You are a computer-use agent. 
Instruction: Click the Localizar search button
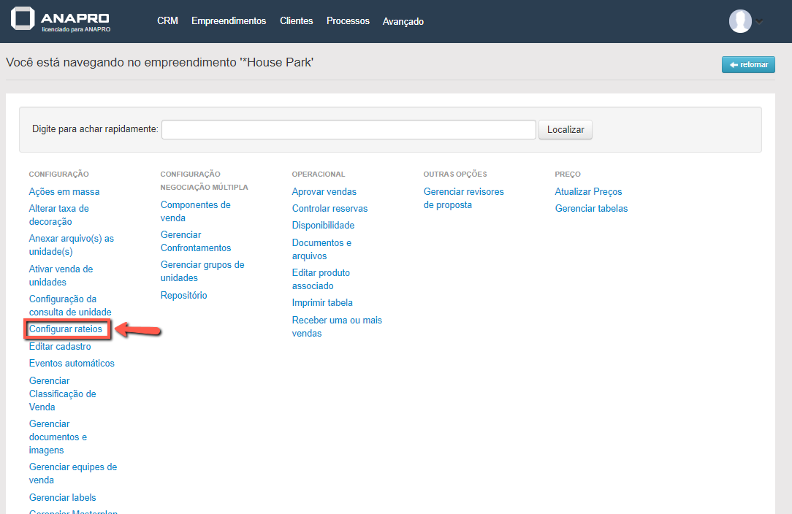[566, 129]
